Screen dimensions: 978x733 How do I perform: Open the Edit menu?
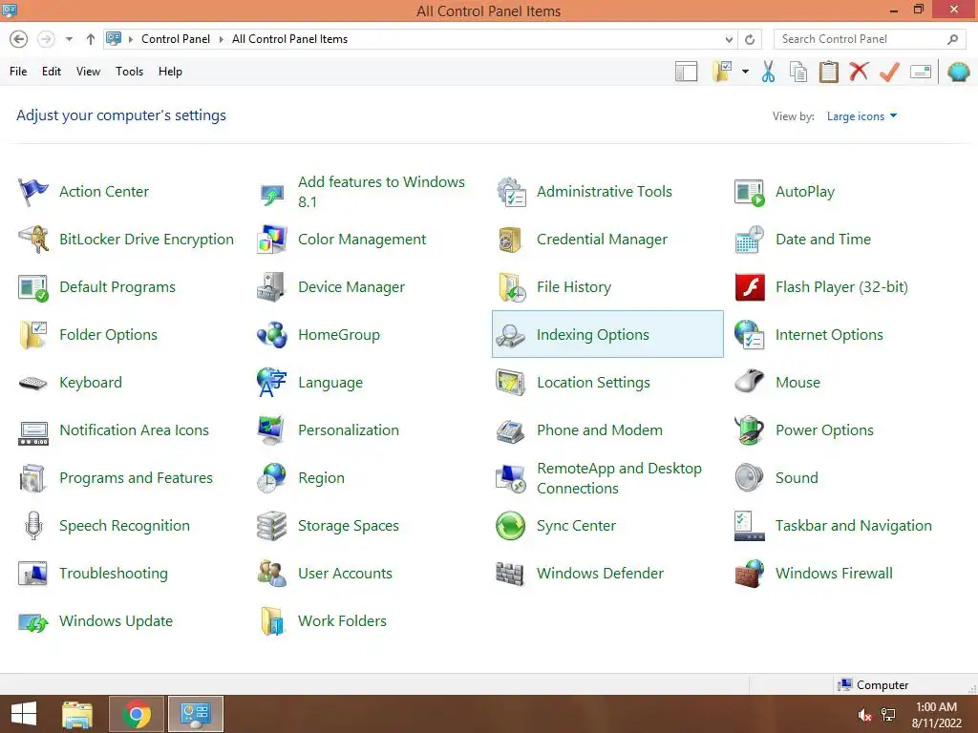52,72
